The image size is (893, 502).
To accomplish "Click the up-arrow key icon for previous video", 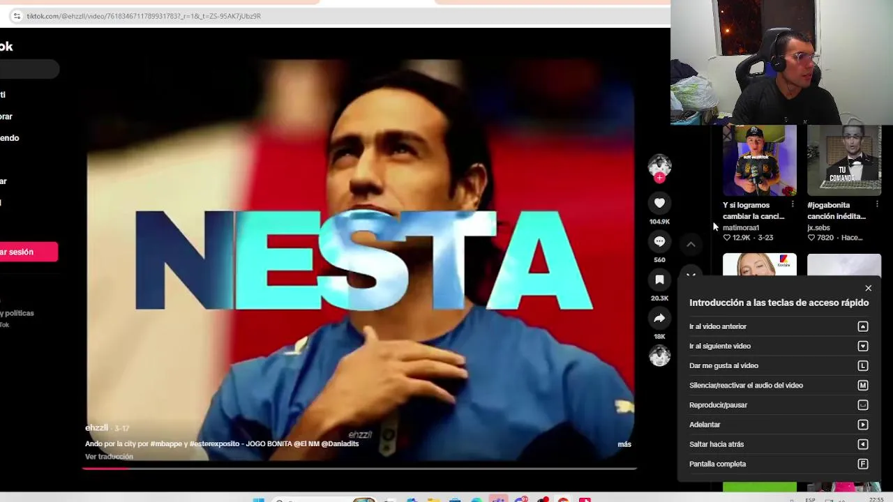I will pyautogui.click(x=863, y=326).
